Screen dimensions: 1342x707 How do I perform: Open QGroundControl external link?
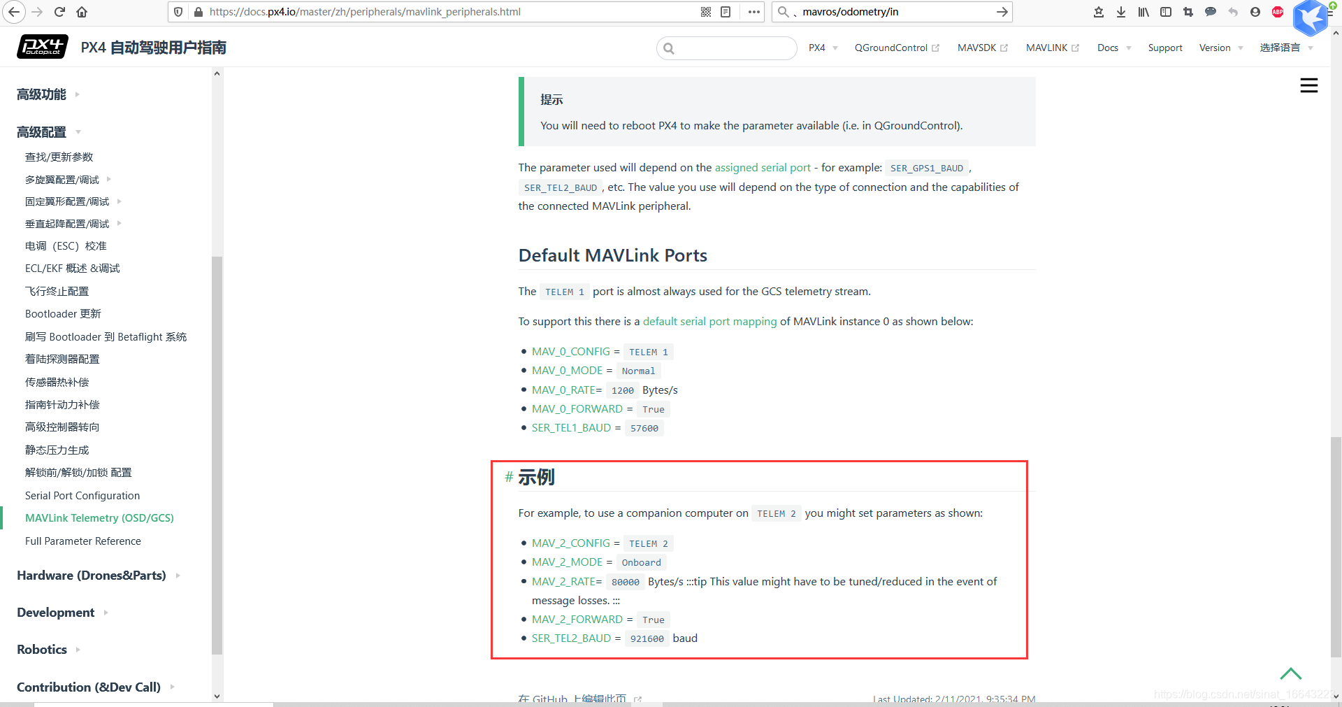tap(897, 48)
